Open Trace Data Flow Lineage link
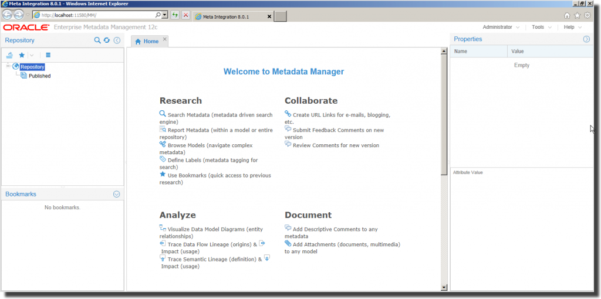The width and height of the screenshot is (601, 299). [212, 244]
